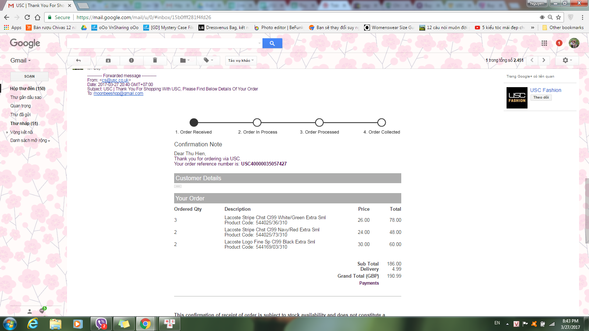Click the 'SOẠN' compose button
Image resolution: width=589 pixels, height=331 pixels.
point(29,76)
